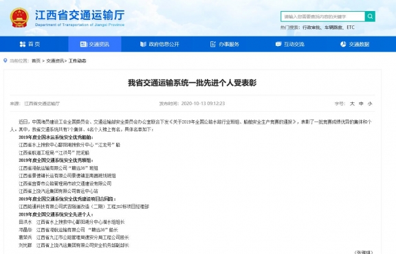Click source text 江西省交通运输厅
Image resolution: width=396 pixels, height=254 pixels.
point(42,104)
